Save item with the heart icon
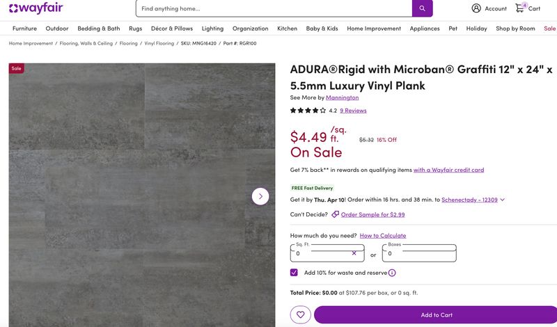This screenshot has height=327, width=557. (301, 314)
